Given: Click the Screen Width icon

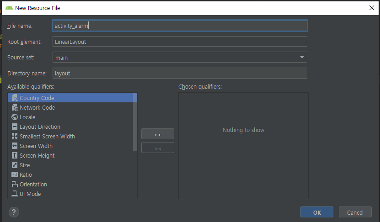Looking at the screenshot, I should coord(15,146).
